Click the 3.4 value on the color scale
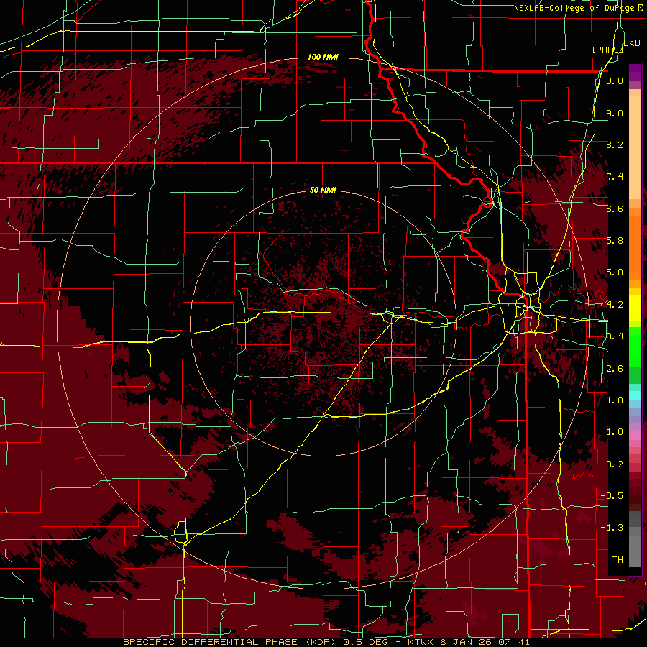Image resolution: width=647 pixels, height=647 pixels. 615,336
